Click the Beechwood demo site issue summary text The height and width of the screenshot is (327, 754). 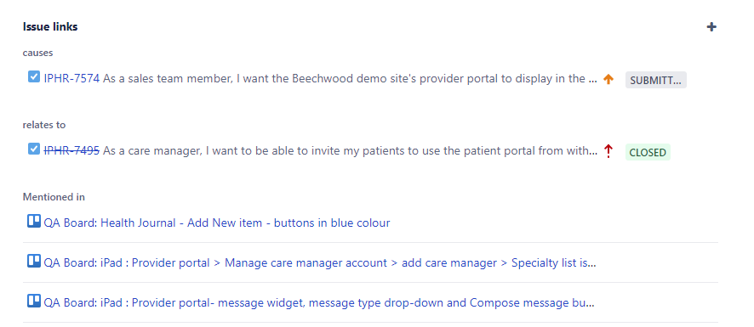351,78
